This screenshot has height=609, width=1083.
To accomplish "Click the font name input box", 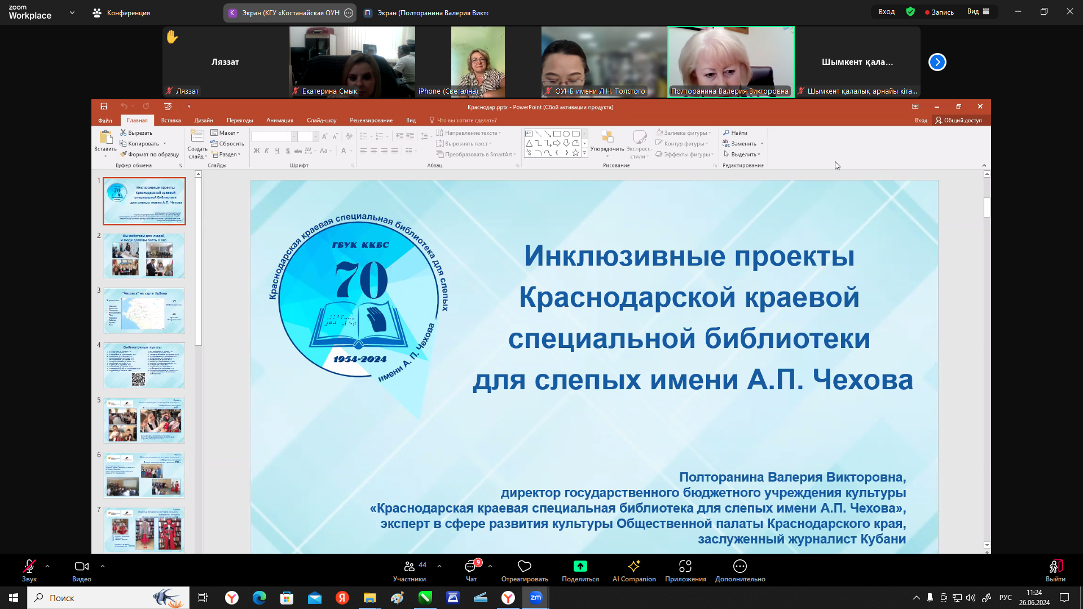I will coord(271,136).
